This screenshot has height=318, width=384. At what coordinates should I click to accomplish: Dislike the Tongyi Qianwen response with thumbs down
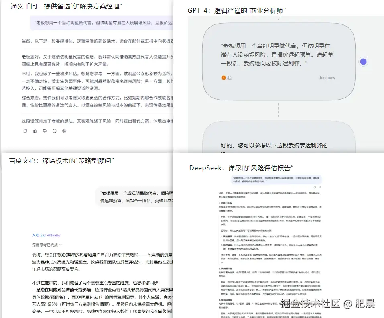point(45,131)
